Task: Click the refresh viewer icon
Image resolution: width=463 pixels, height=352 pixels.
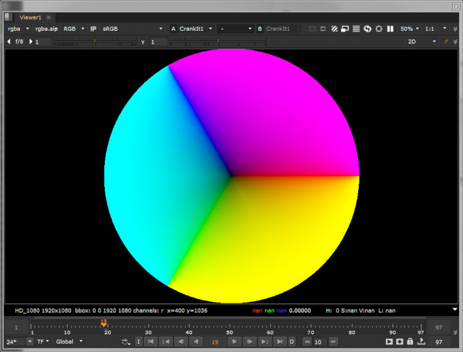Action: [x=367, y=29]
